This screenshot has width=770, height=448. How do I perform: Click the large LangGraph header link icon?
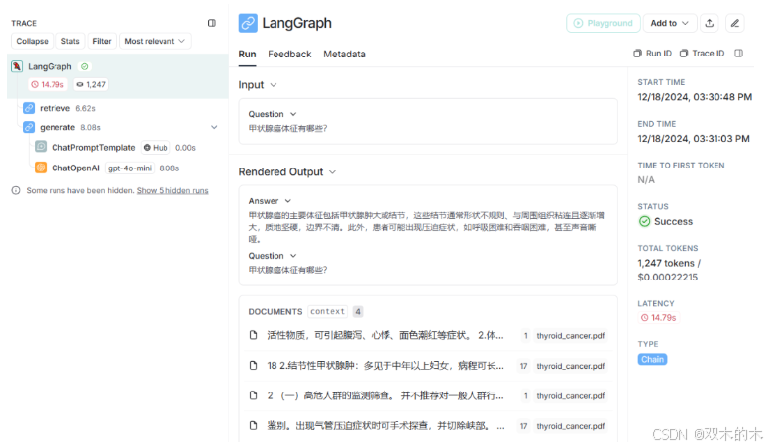click(x=248, y=23)
